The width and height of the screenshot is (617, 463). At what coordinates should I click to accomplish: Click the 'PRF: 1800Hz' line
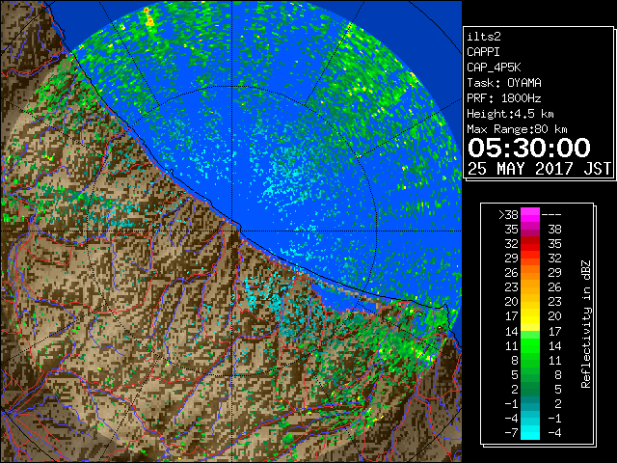[504, 98]
